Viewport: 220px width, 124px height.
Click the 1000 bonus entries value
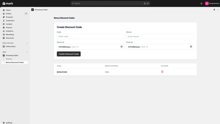point(107,72)
